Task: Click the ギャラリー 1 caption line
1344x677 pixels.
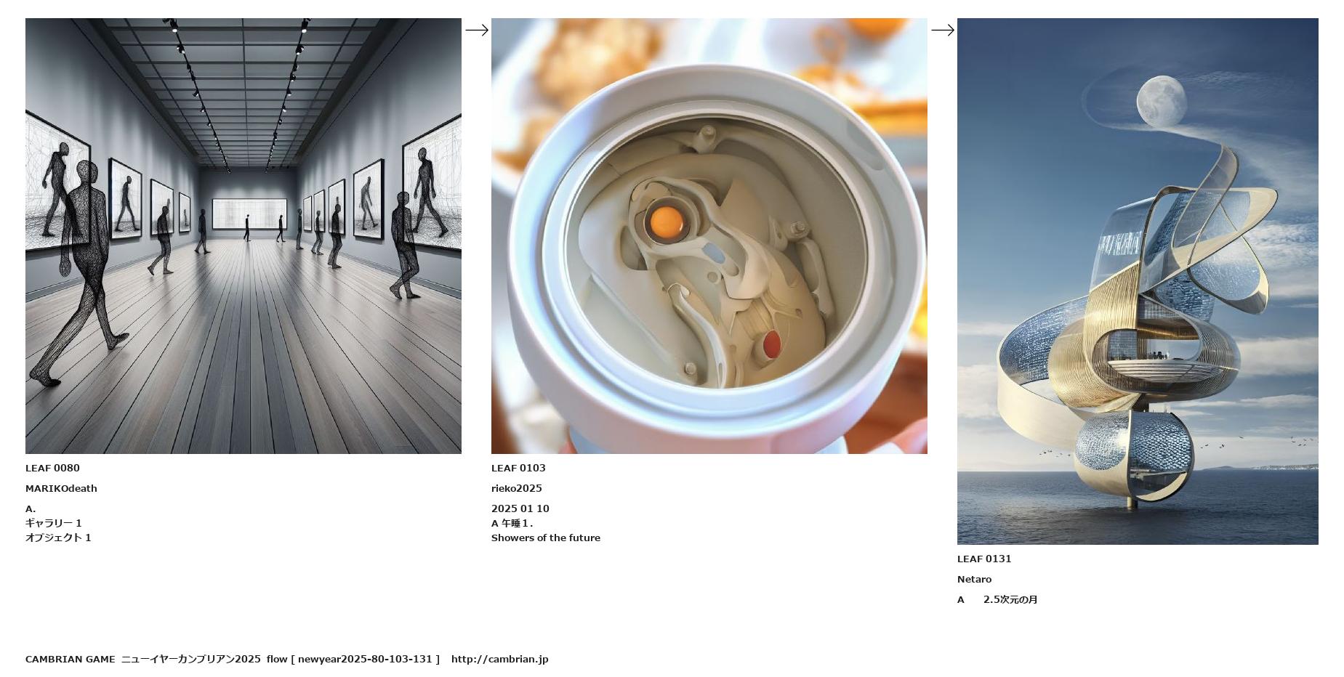Action: 54,523
